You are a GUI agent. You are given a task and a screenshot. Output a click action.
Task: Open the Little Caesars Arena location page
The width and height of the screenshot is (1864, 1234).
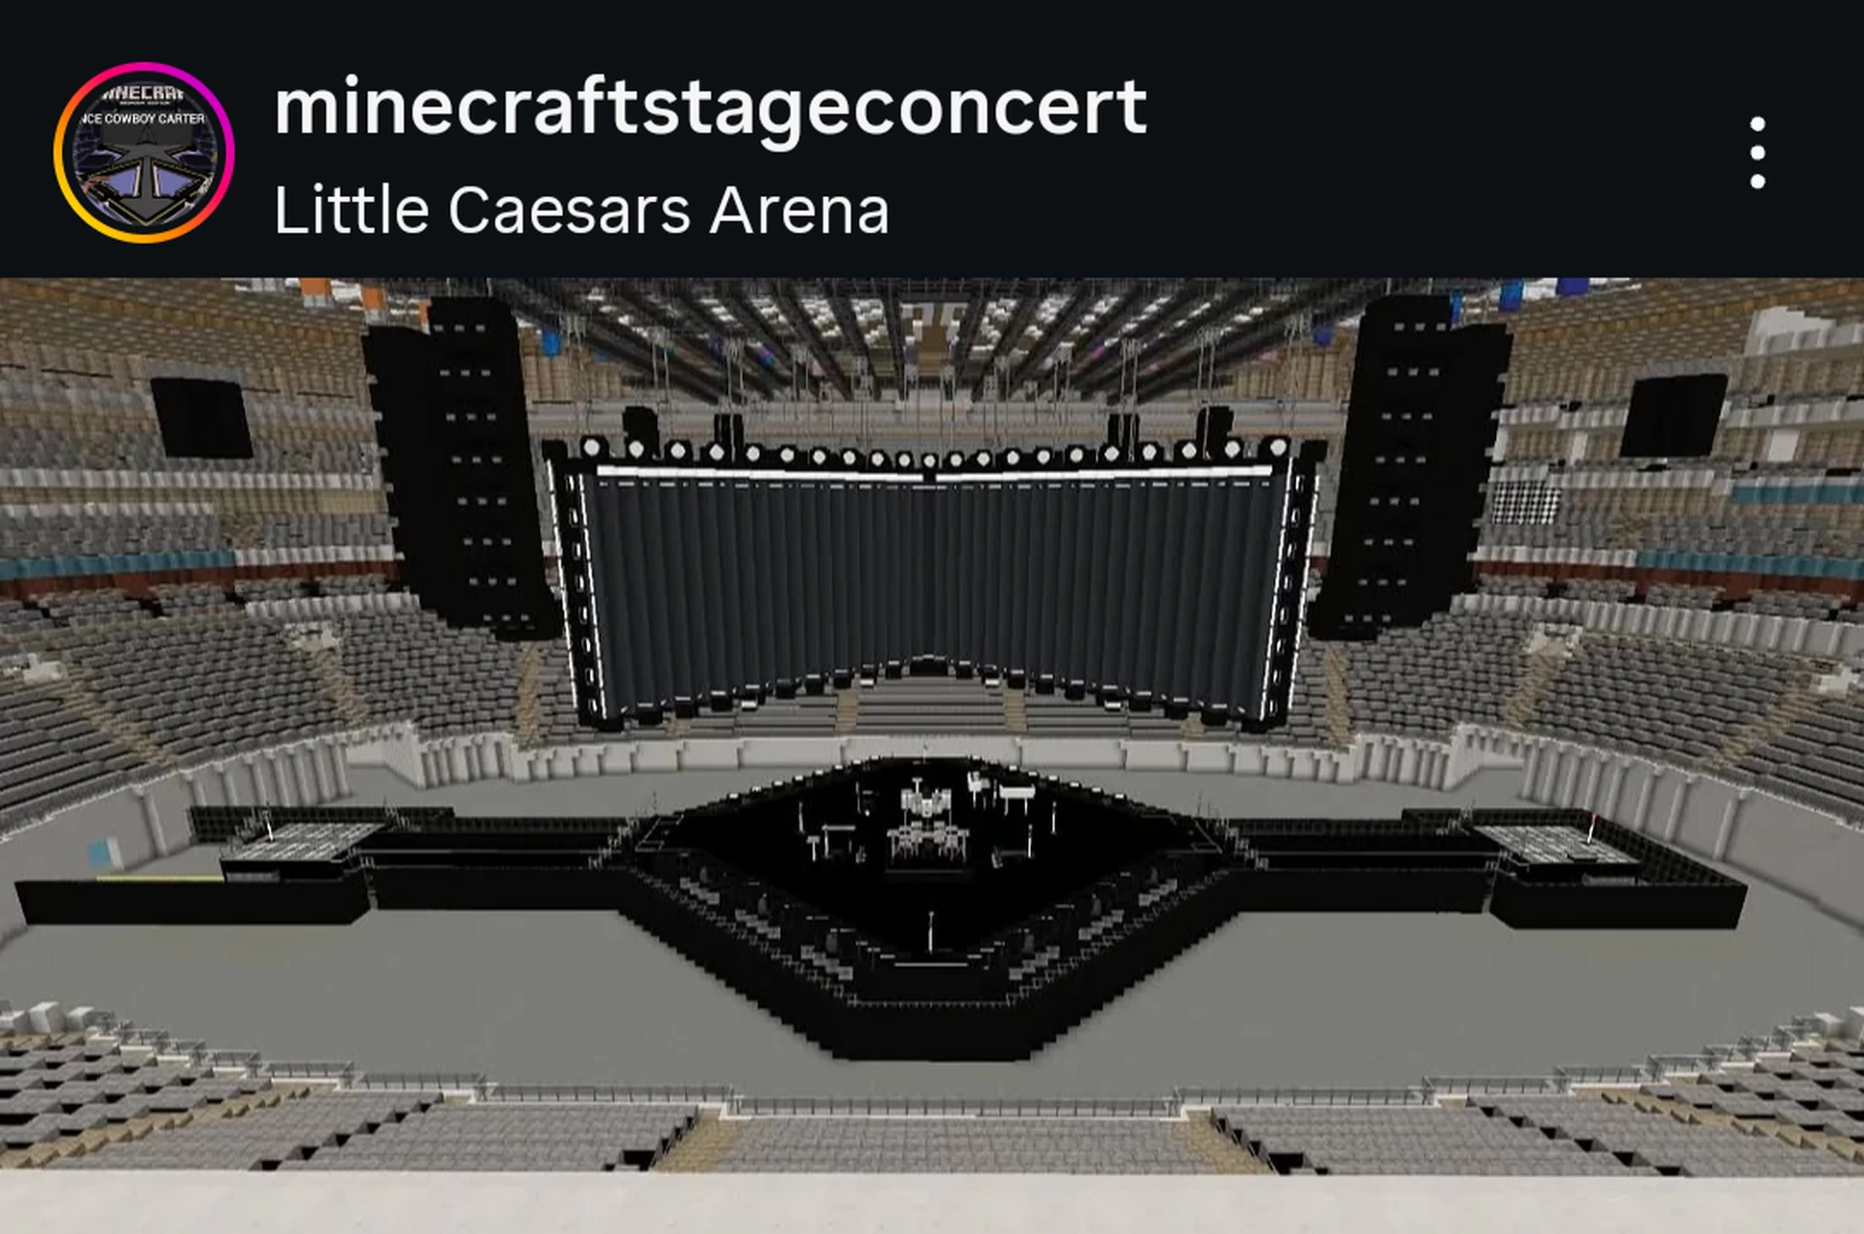pos(582,211)
